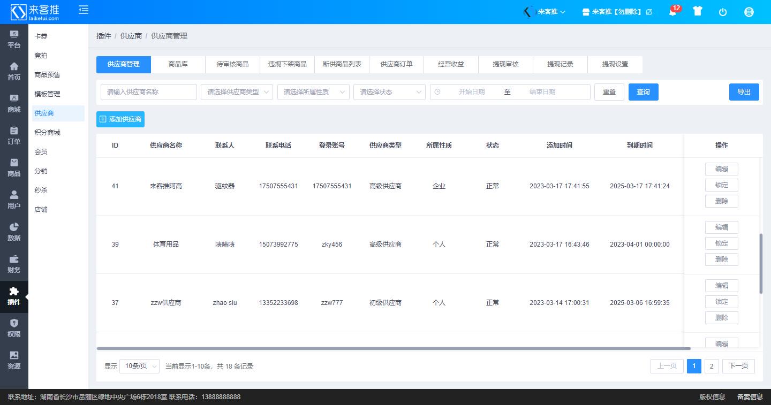Open 权限 in the left navigation
This screenshot has width=771, height=405.
click(14, 328)
